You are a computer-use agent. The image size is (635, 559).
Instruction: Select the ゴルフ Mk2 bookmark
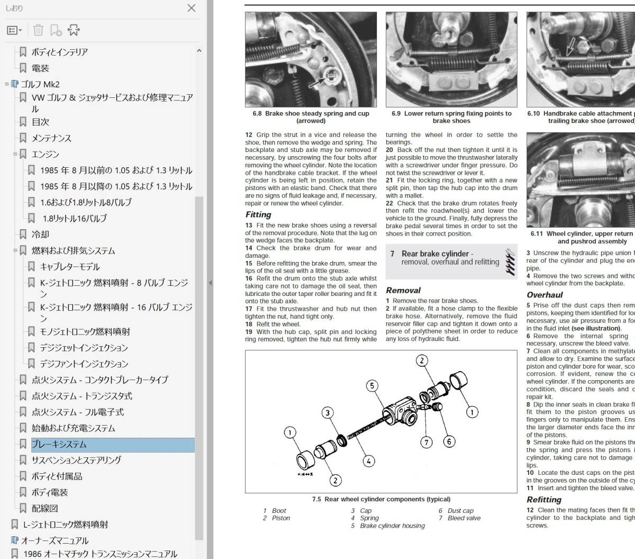tap(40, 84)
